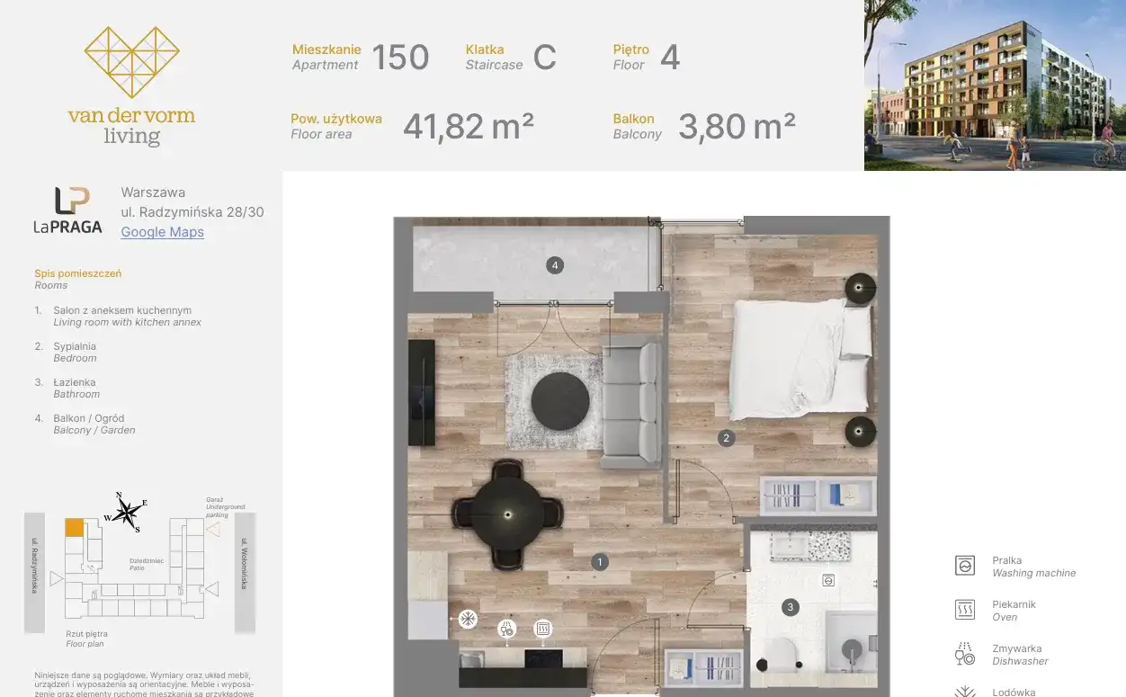Click the compass rose on the site plan

(126, 511)
